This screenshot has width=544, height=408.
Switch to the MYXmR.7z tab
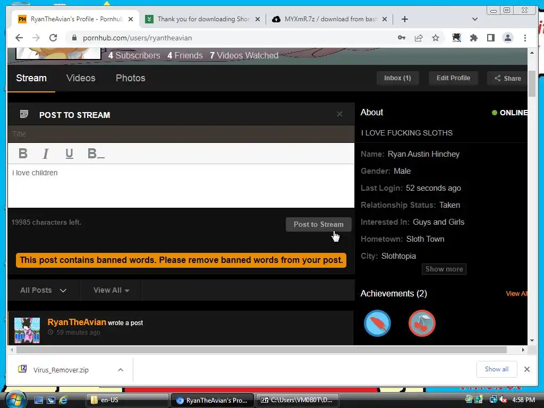(329, 19)
